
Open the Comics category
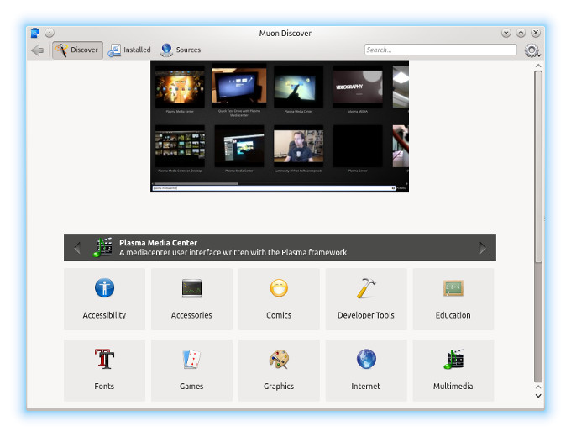coord(279,299)
